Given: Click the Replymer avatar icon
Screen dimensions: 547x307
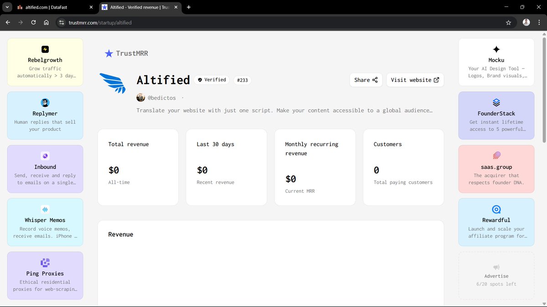Looking at the screenshot, I should pos(45,103).
